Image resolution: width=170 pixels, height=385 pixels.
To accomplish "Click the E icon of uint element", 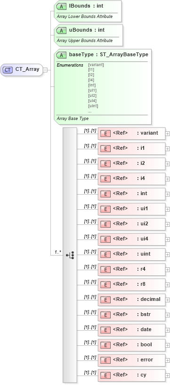I will (105, 255).
